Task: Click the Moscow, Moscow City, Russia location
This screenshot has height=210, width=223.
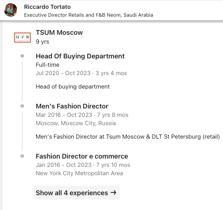Action: [76, 123]
